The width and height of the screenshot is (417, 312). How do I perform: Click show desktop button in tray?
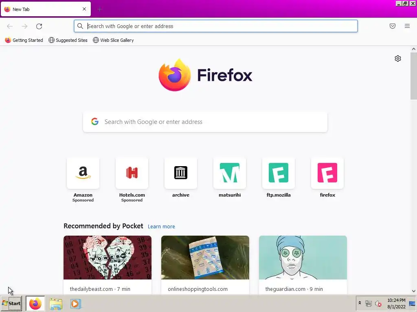tap(412, 303)
